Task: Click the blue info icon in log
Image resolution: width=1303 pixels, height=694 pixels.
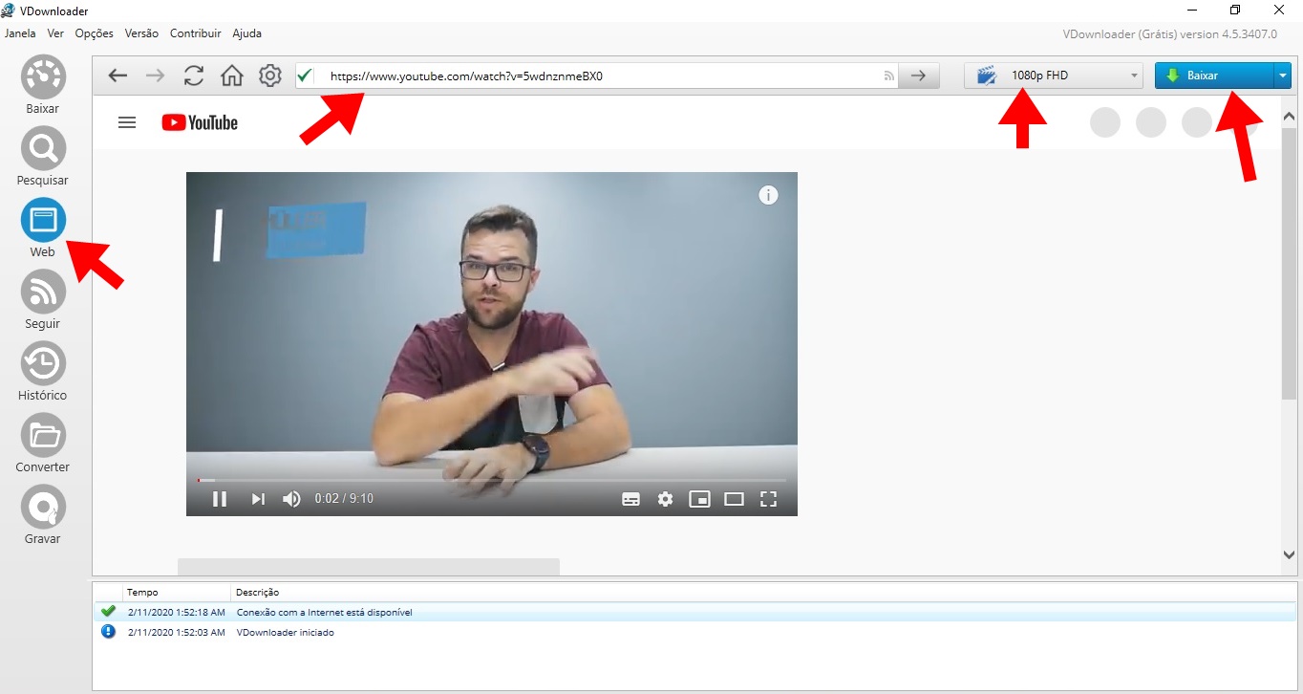Action: click(x=108, y=632)
